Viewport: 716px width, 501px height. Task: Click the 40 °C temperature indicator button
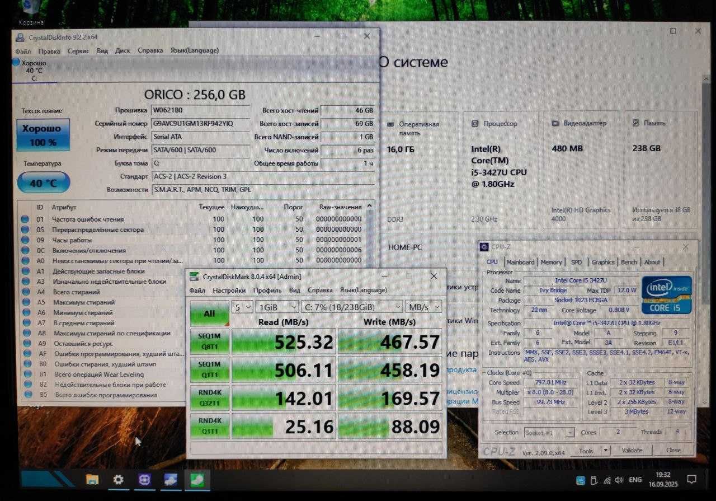point(44,183)
